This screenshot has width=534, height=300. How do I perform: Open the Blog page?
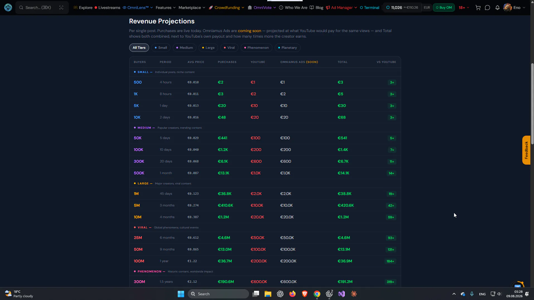[x=316, y=8]
